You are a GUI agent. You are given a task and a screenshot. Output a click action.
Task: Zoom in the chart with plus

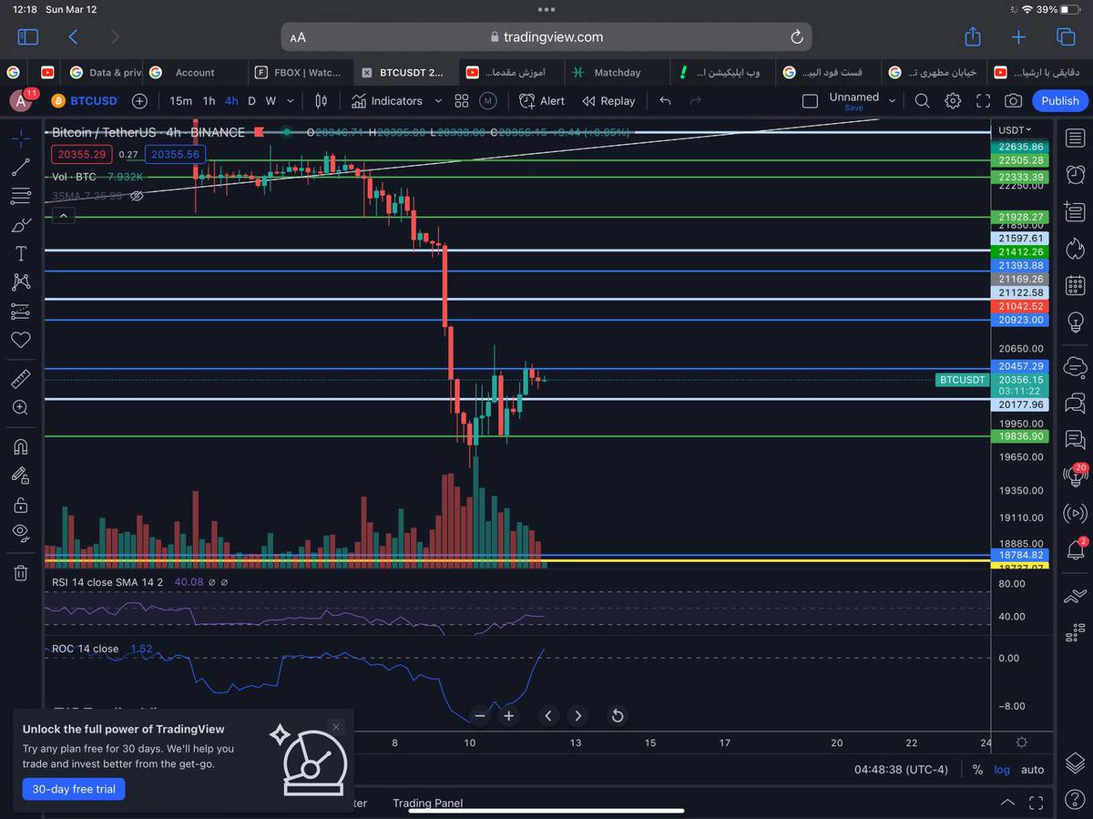point(509,716)
